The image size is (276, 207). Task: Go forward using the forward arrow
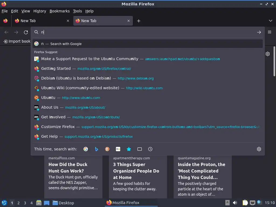coord(16,32)
